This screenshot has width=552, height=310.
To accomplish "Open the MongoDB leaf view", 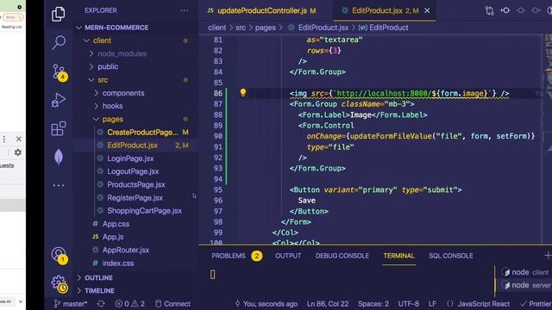I will pos(59,157).
